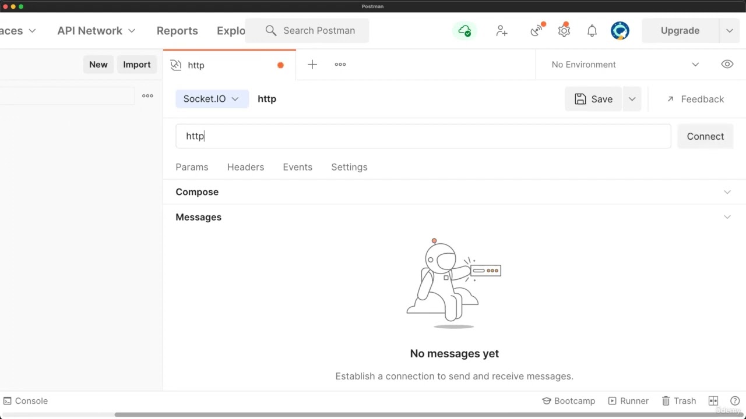Select the http request tab
746x419 pixels.
230,65
